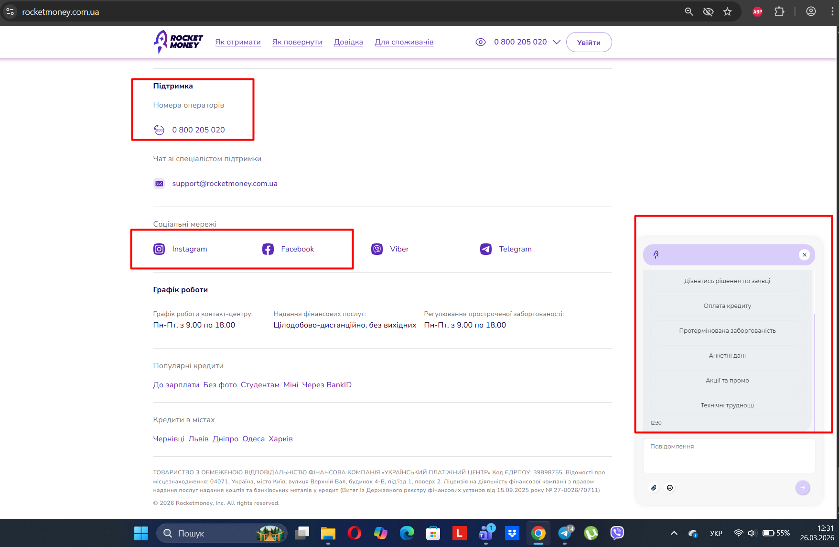Call 0 800 205 020 in header
839x547 pixels.
click(520, 42)
